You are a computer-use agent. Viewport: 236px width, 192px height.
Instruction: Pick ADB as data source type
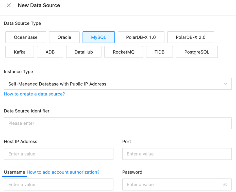pos(50,52)
